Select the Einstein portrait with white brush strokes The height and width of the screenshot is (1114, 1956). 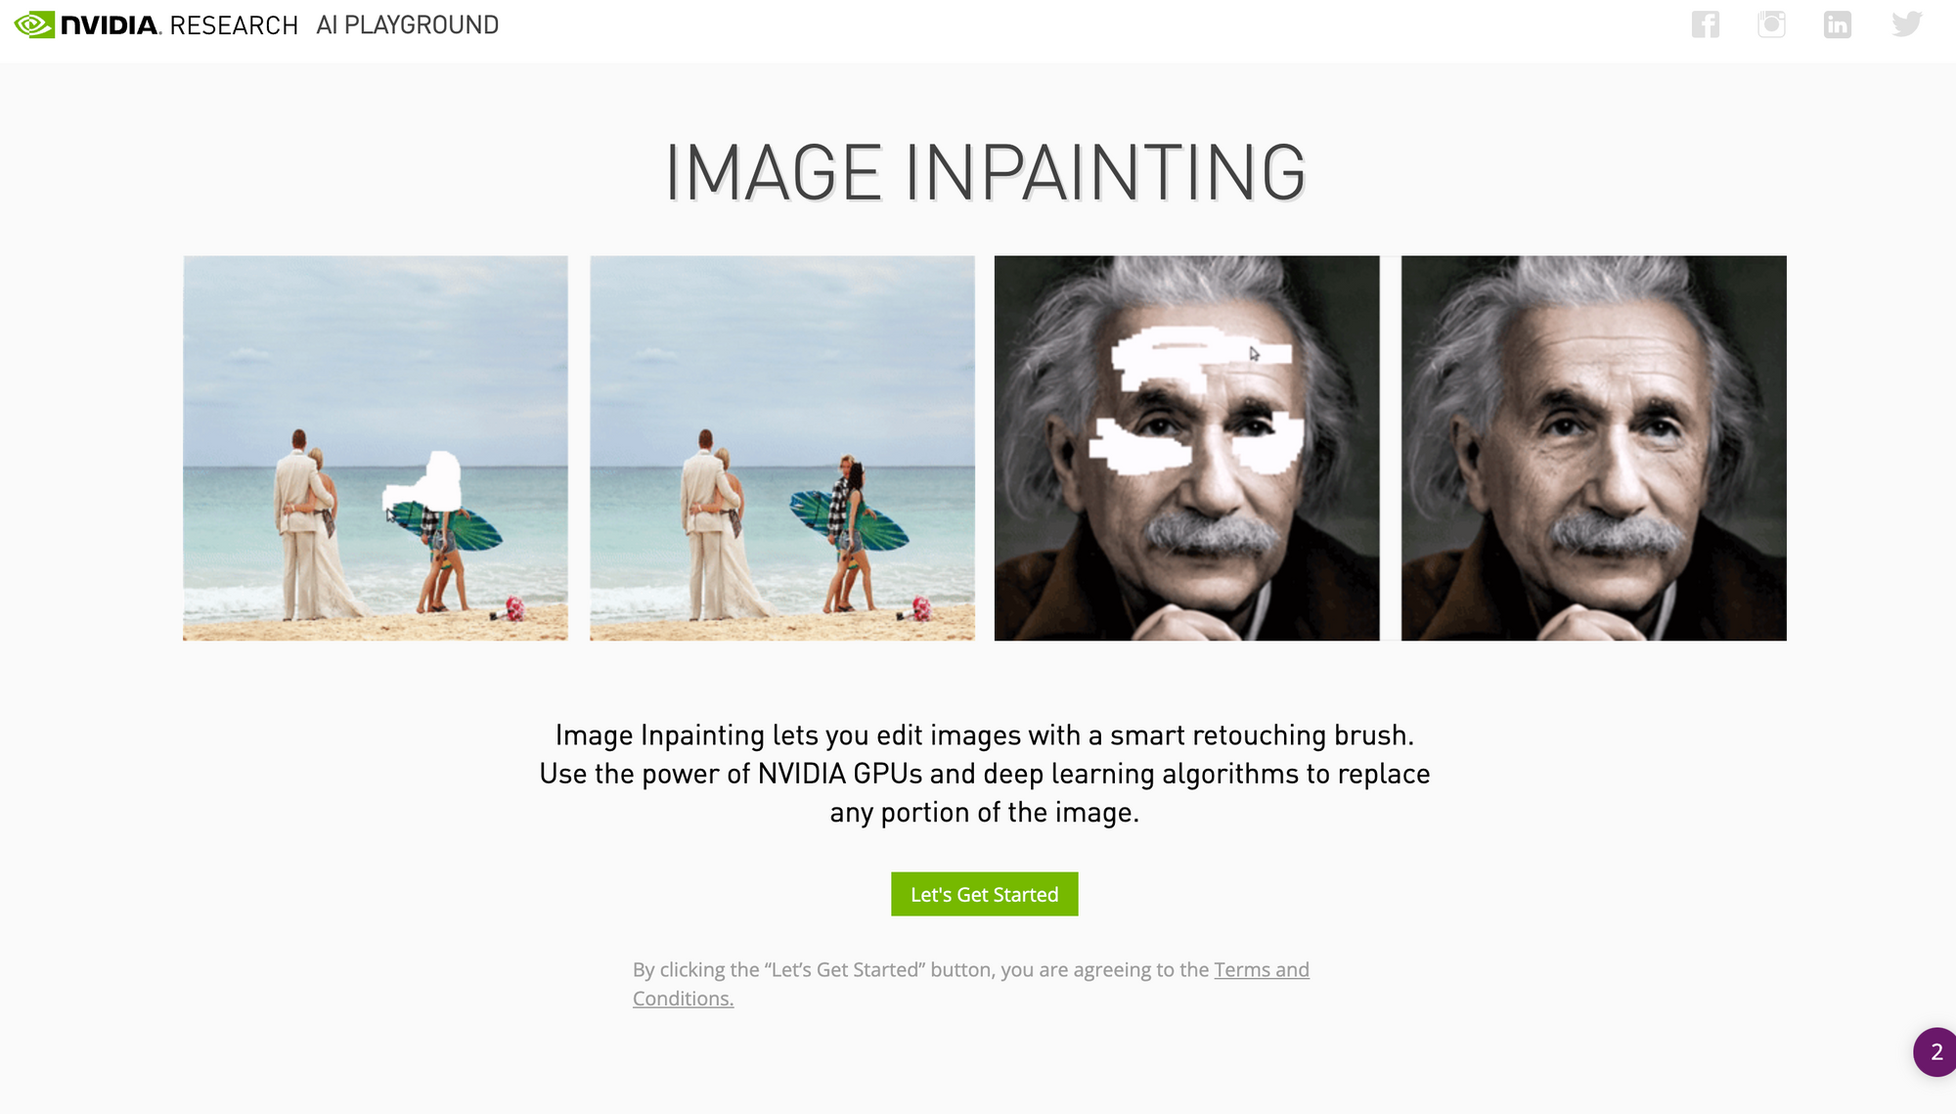tap(1186, 448)
